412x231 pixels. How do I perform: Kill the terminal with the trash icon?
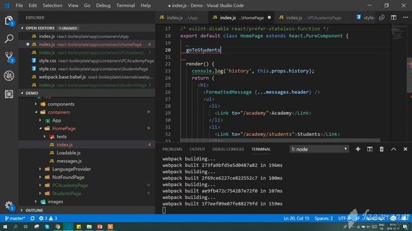coord(382,149)
